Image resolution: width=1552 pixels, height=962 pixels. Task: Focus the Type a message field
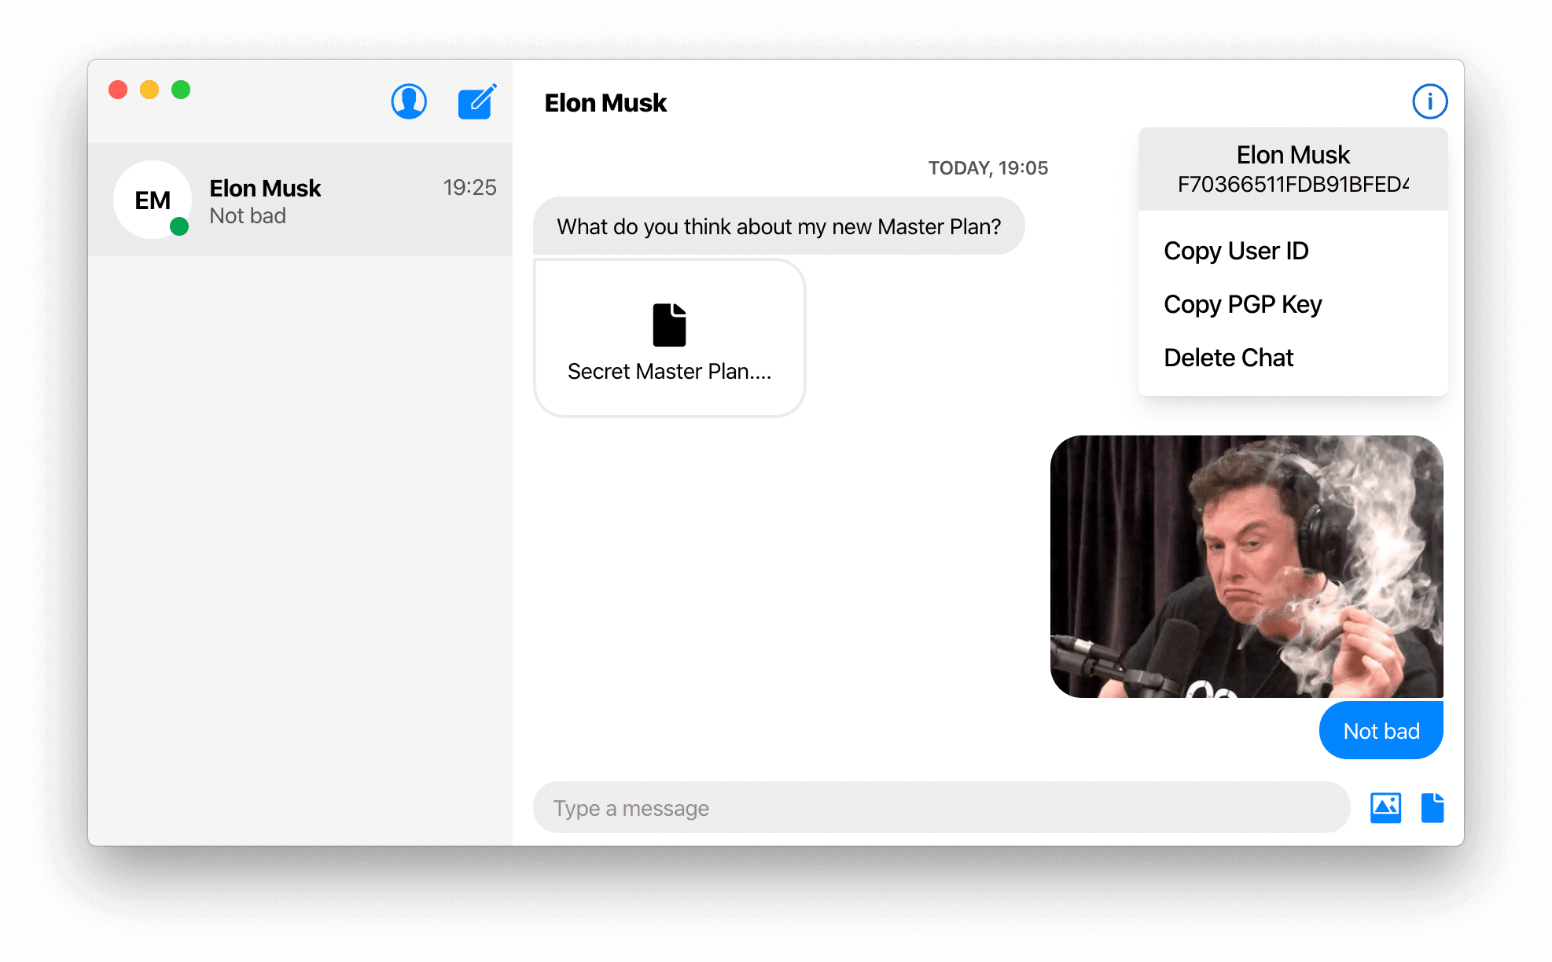tap(941, 807)
